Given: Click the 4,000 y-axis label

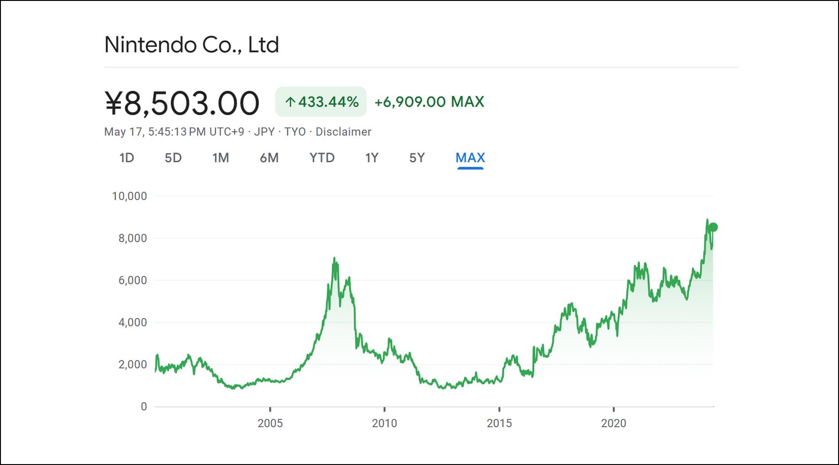Looking at the screenshot, I should (133, 322).
